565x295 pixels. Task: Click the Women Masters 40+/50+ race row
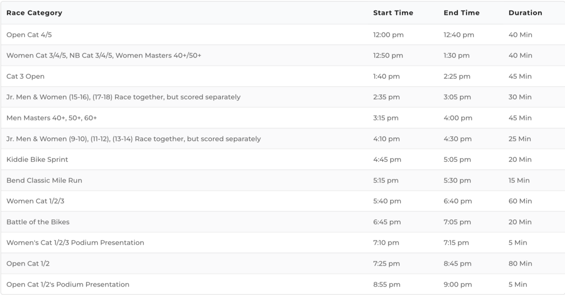pos(282,56)
